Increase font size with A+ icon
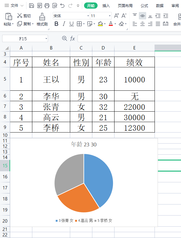 [116, 16]
